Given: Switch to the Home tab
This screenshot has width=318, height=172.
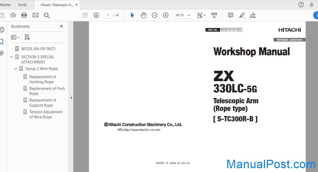Looking at the screenshot, I should (x=5, y=5).
